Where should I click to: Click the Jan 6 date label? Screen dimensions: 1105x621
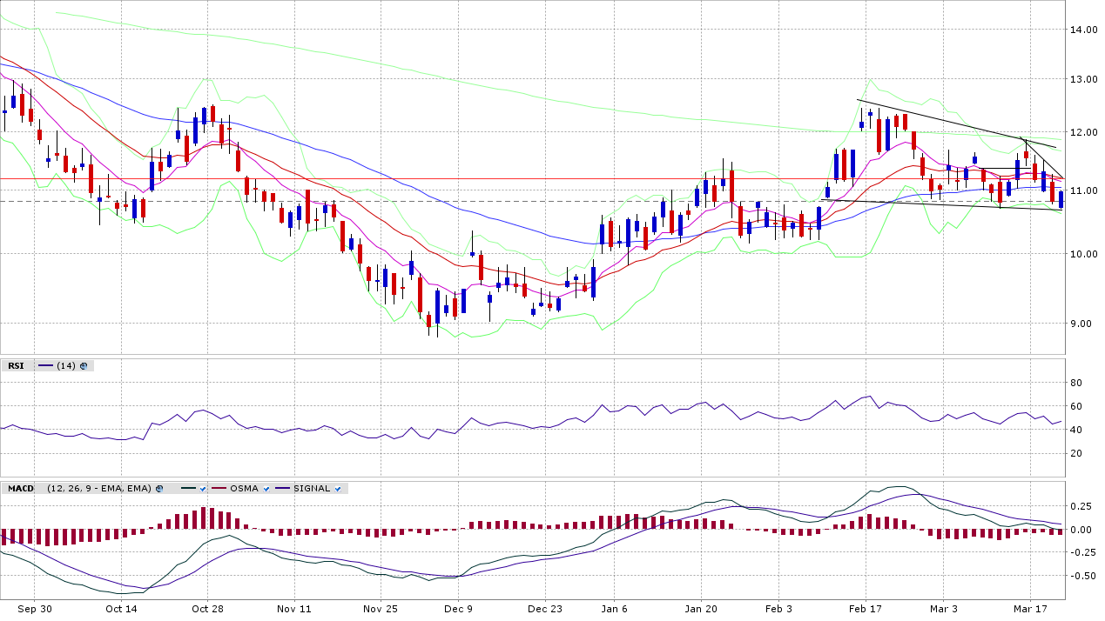click(x=614, y=609)
